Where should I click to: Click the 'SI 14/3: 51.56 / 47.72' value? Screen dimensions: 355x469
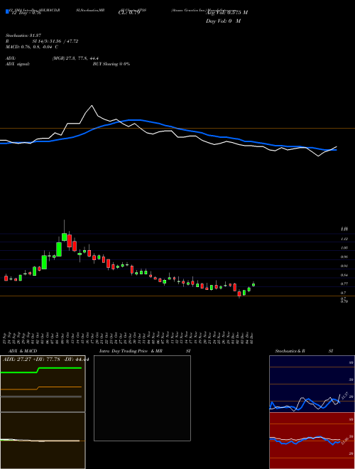(55, 41)
